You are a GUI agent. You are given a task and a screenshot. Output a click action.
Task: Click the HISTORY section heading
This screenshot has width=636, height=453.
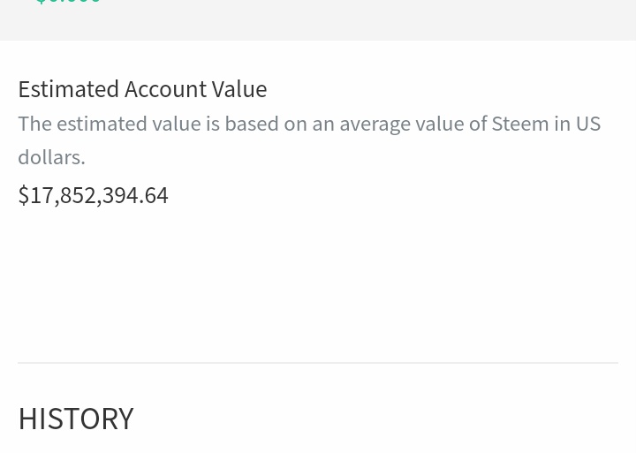point(76,418)
